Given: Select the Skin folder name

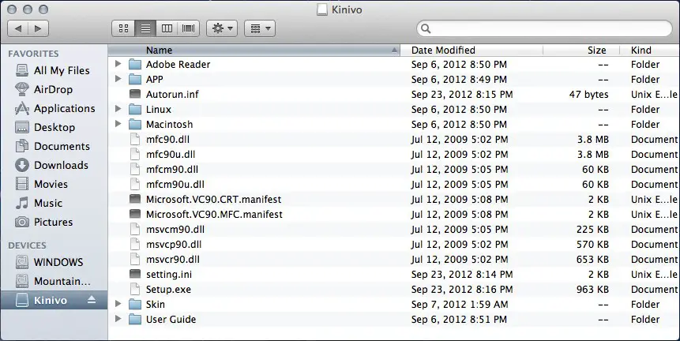Looking at the screenshot, I should (156, 304).
